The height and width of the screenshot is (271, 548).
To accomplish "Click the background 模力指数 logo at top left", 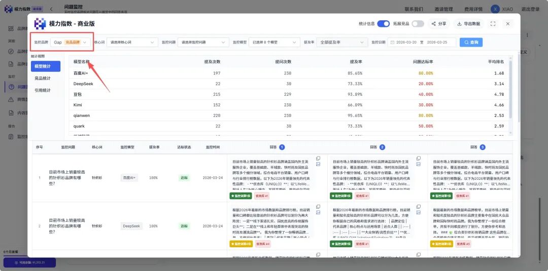I will pos(8,9).
